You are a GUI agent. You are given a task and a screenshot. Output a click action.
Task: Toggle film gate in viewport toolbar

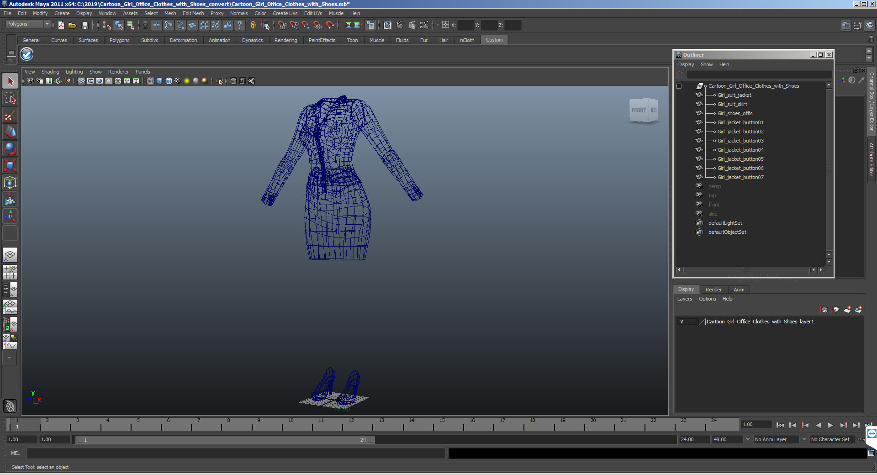90,81
